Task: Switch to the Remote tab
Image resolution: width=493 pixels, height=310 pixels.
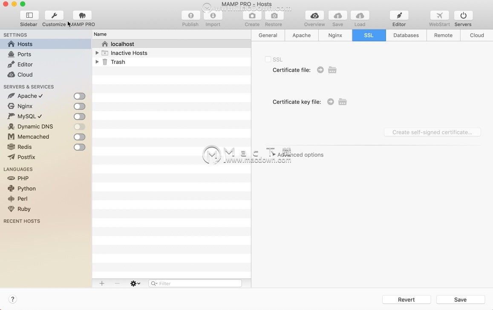Action: pos(443,35)
